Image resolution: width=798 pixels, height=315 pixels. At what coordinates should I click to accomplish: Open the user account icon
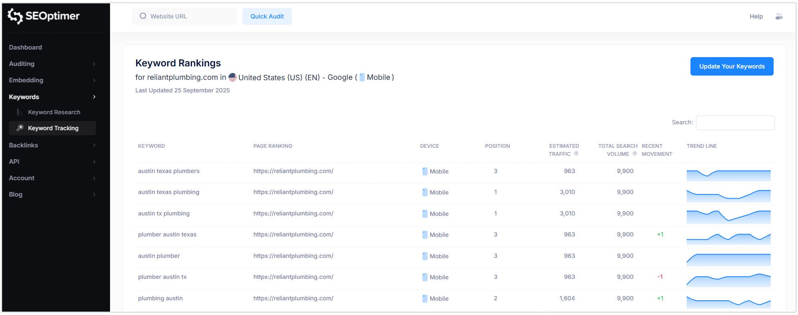coord(779,16)
